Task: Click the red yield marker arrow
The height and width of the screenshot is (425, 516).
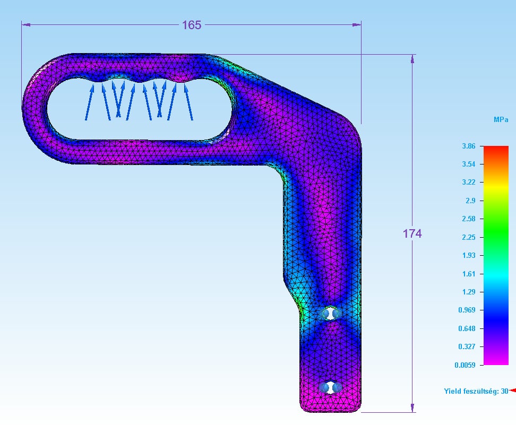Action: pos(513,391)
